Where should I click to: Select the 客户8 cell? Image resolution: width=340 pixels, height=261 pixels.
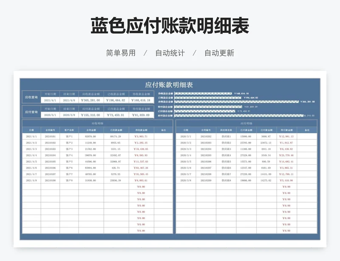[69, 181]
